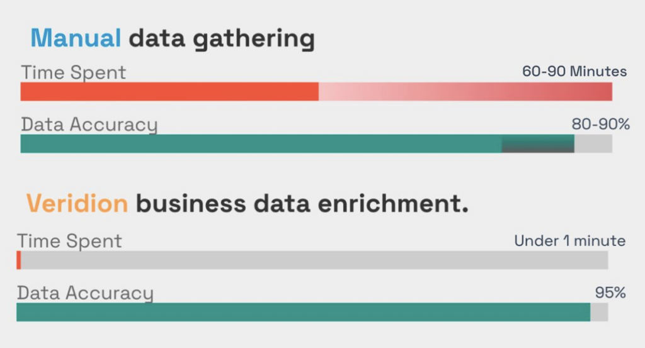Click the "95%" accuracy value
This screenshot has height=348, width=645.
point(610,293)
